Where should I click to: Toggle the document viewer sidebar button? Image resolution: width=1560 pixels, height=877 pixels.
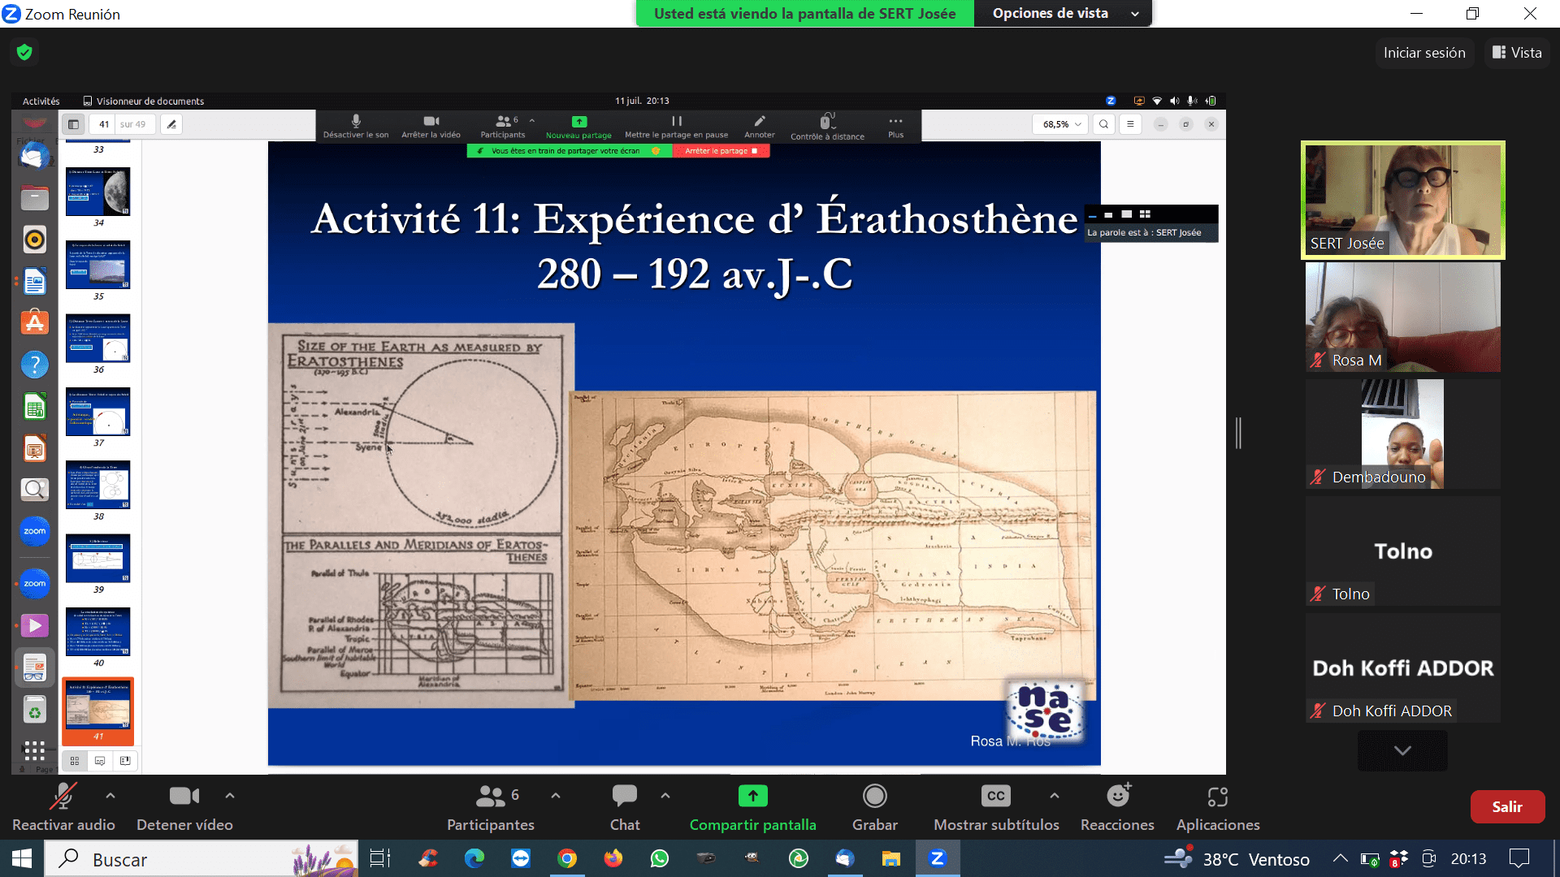[73, 124]
